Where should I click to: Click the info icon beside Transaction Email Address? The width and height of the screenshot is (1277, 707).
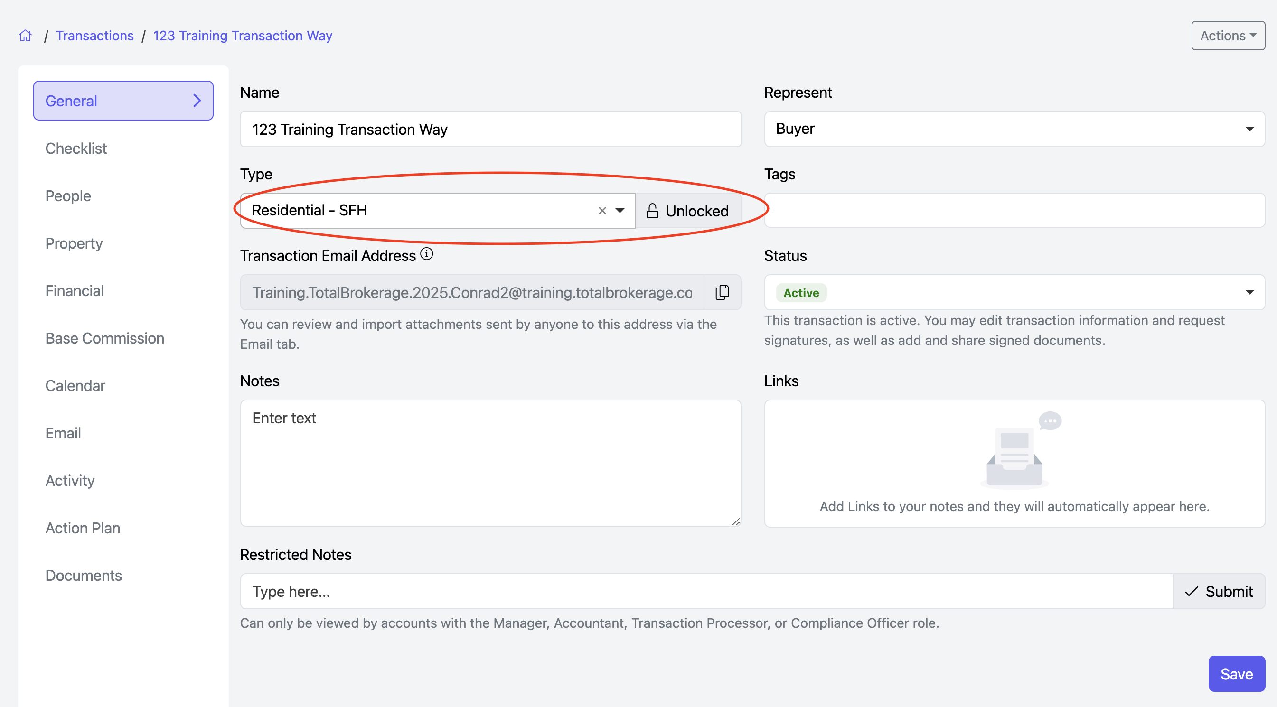click(x=426, y=255)
